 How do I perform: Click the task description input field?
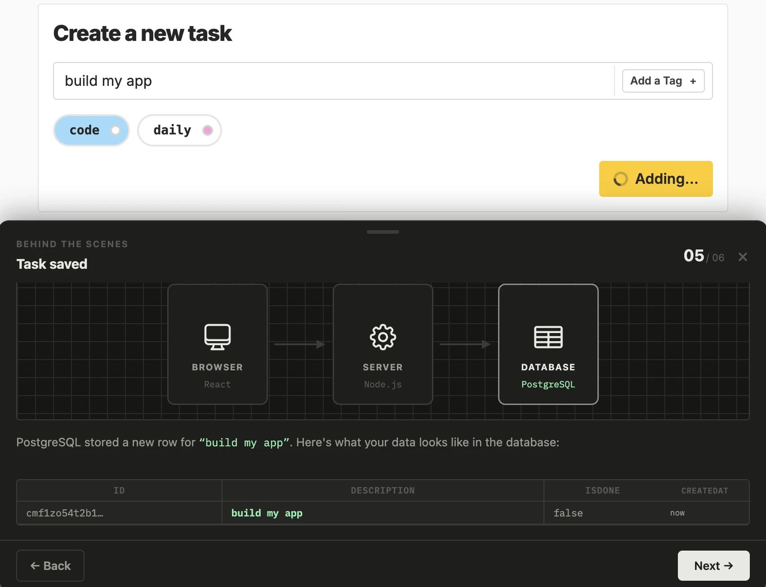(x=333, y=81)
